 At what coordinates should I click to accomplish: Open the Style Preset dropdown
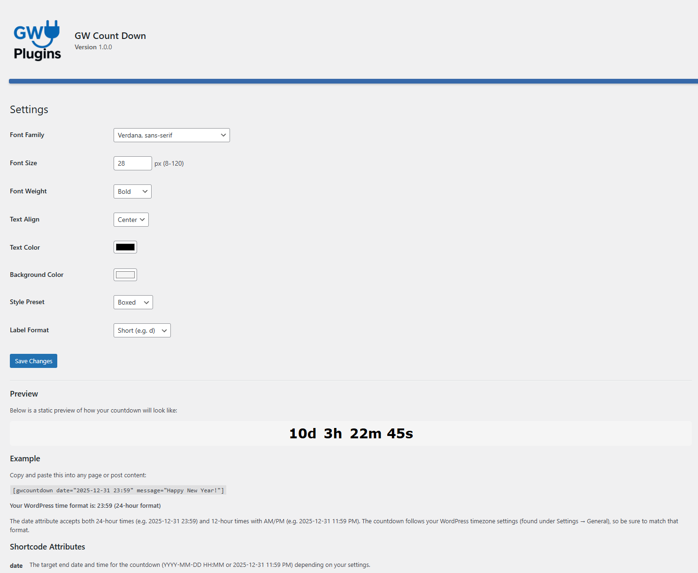[133, 302]
